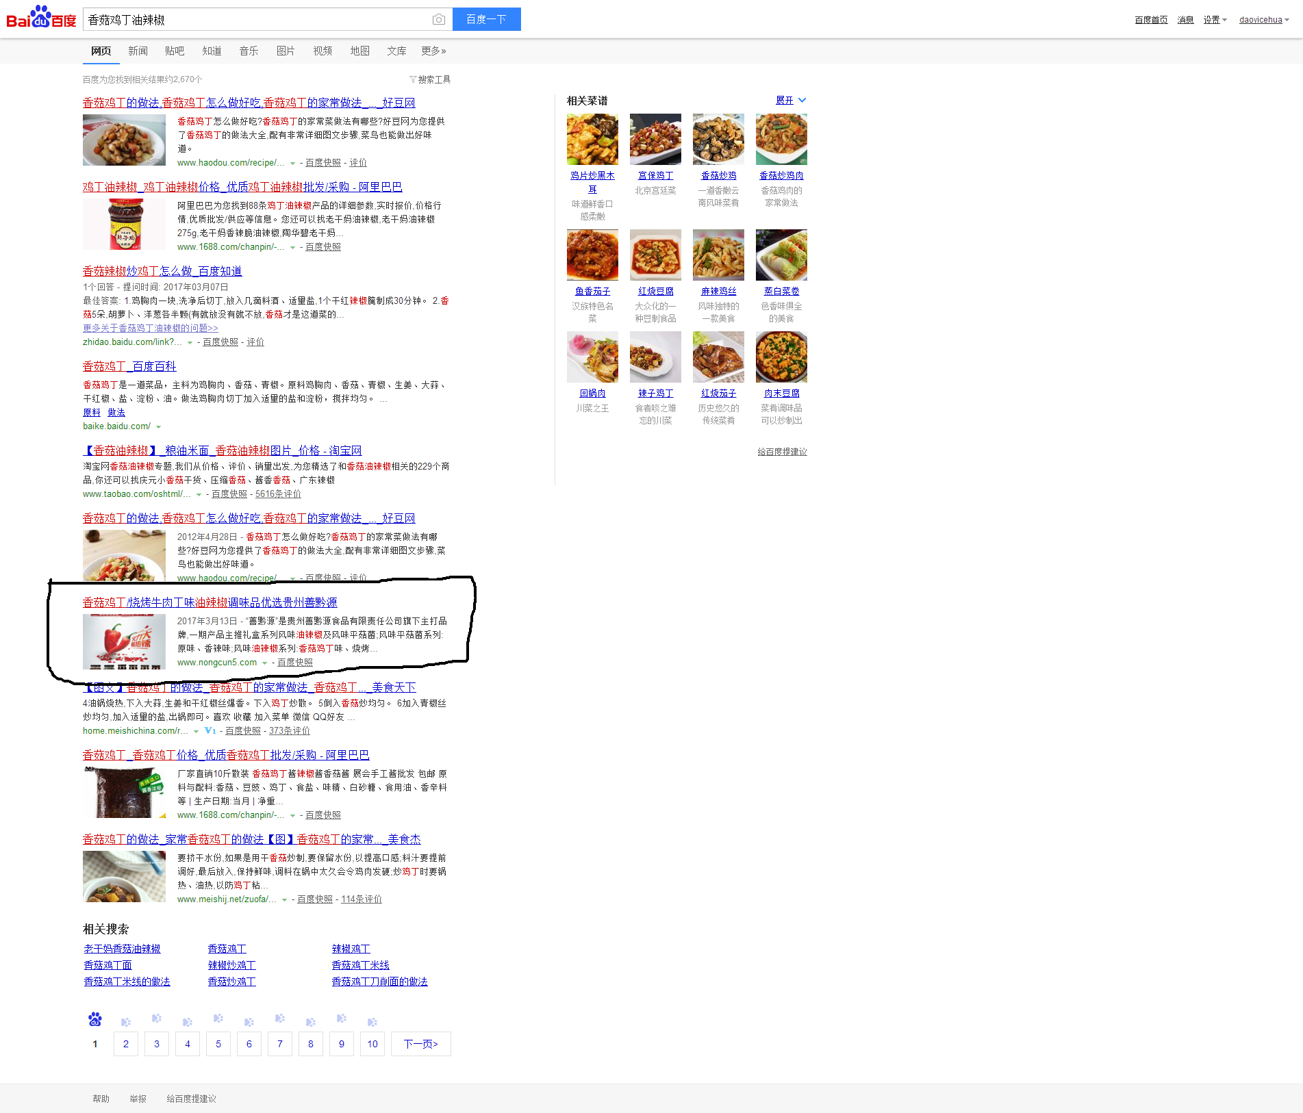Open camera image search icon
The image size is (1303, 1113).
(x=439, y=20)
